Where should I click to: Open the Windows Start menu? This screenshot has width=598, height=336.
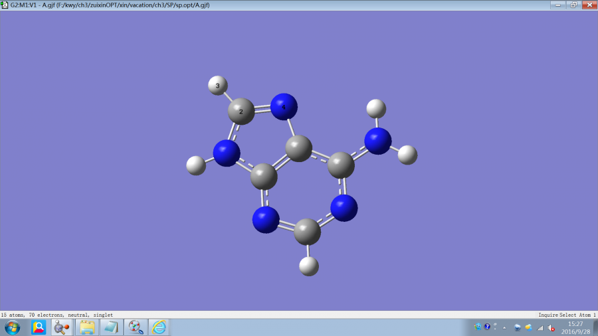pos(12,327)
